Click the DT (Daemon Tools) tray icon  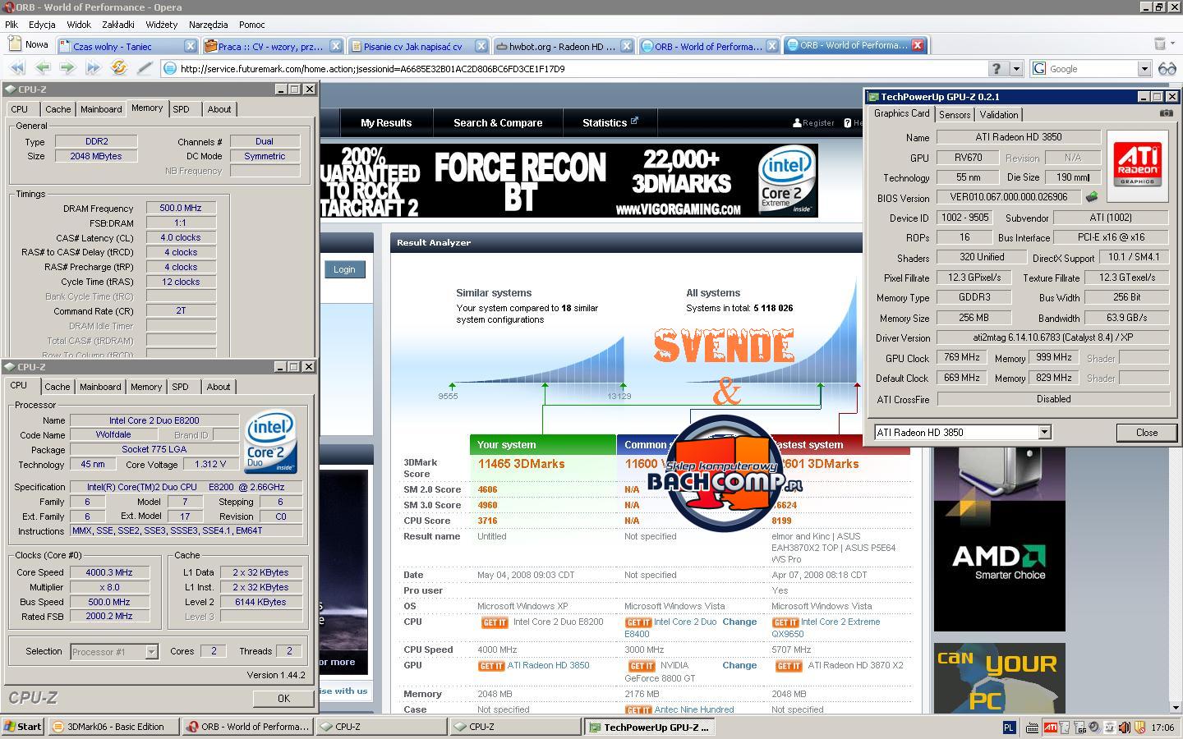(1109, 728)
